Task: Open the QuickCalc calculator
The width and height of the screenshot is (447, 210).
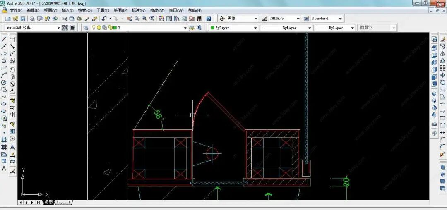Action: pyautogui.click(x=199, y=19)
